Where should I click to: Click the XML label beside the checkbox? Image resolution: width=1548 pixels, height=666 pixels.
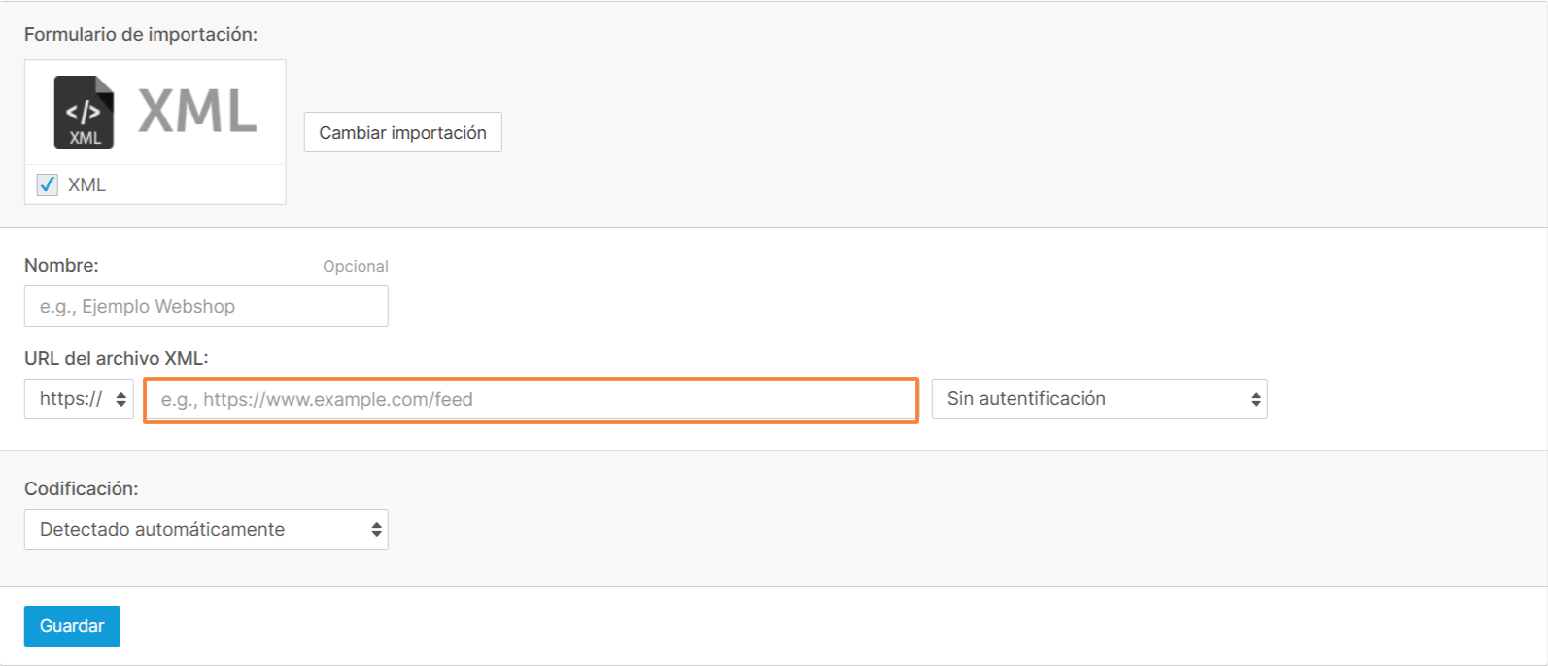pyautogui.click(x=86, y=185)
